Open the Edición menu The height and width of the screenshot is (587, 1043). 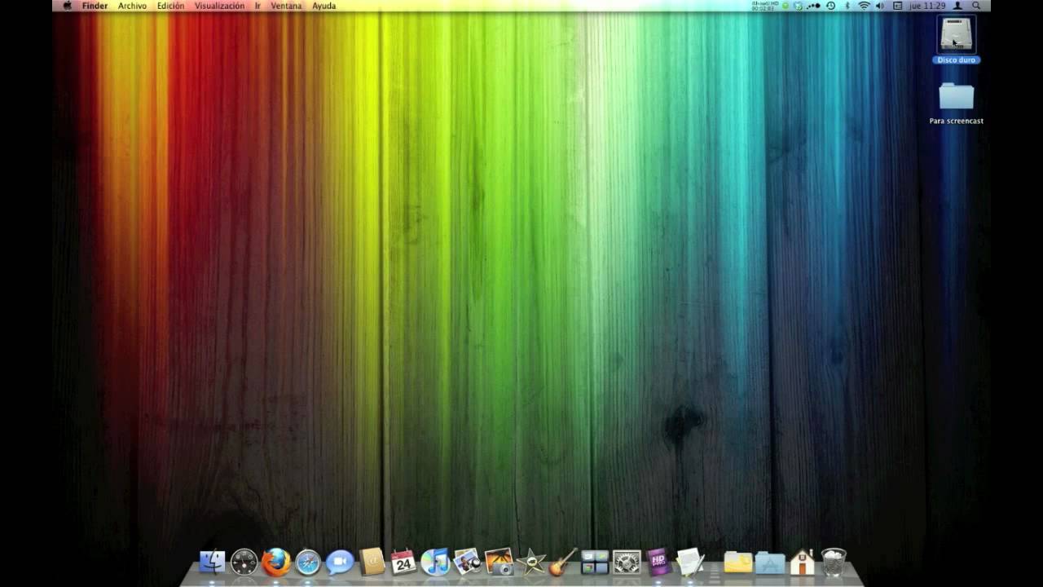pyautogui.click(x=170, y=6)
